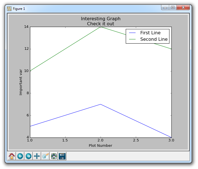Go forward to the next view
Image resolution: width=198 pixels, height=169 pixels.
29,156
